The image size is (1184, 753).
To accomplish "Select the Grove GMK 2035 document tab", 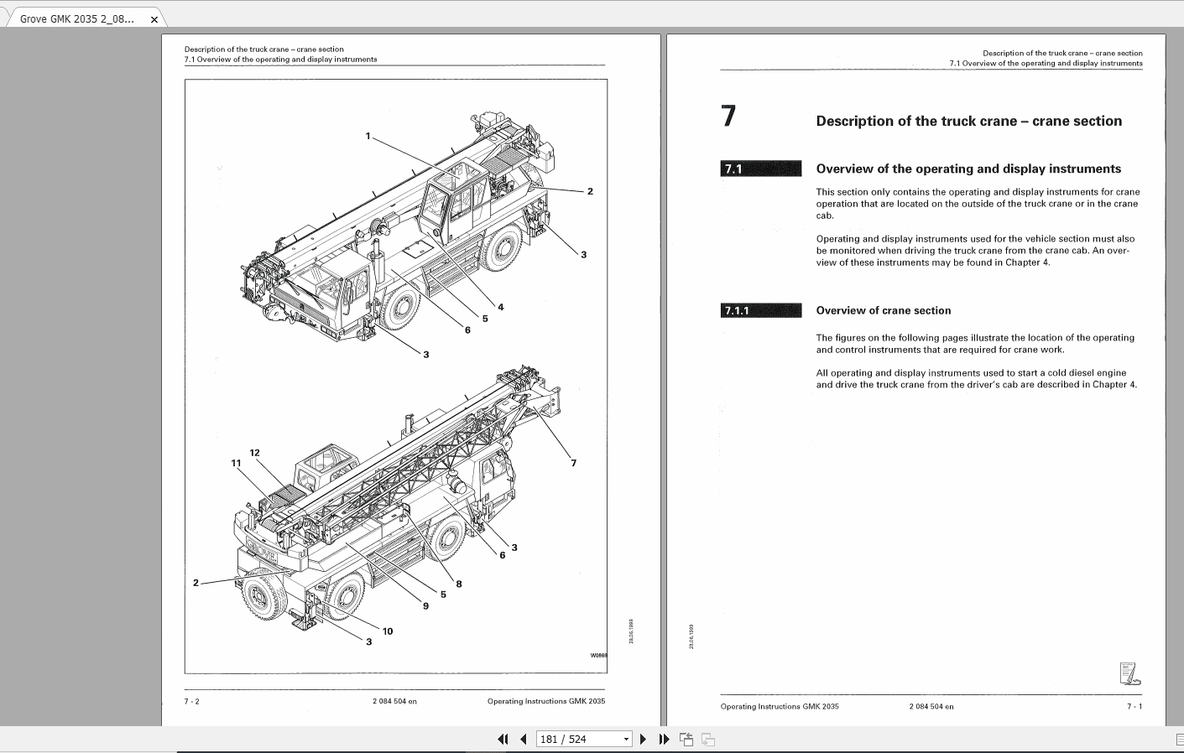I will pyautogui.click(x=76, y=18).
